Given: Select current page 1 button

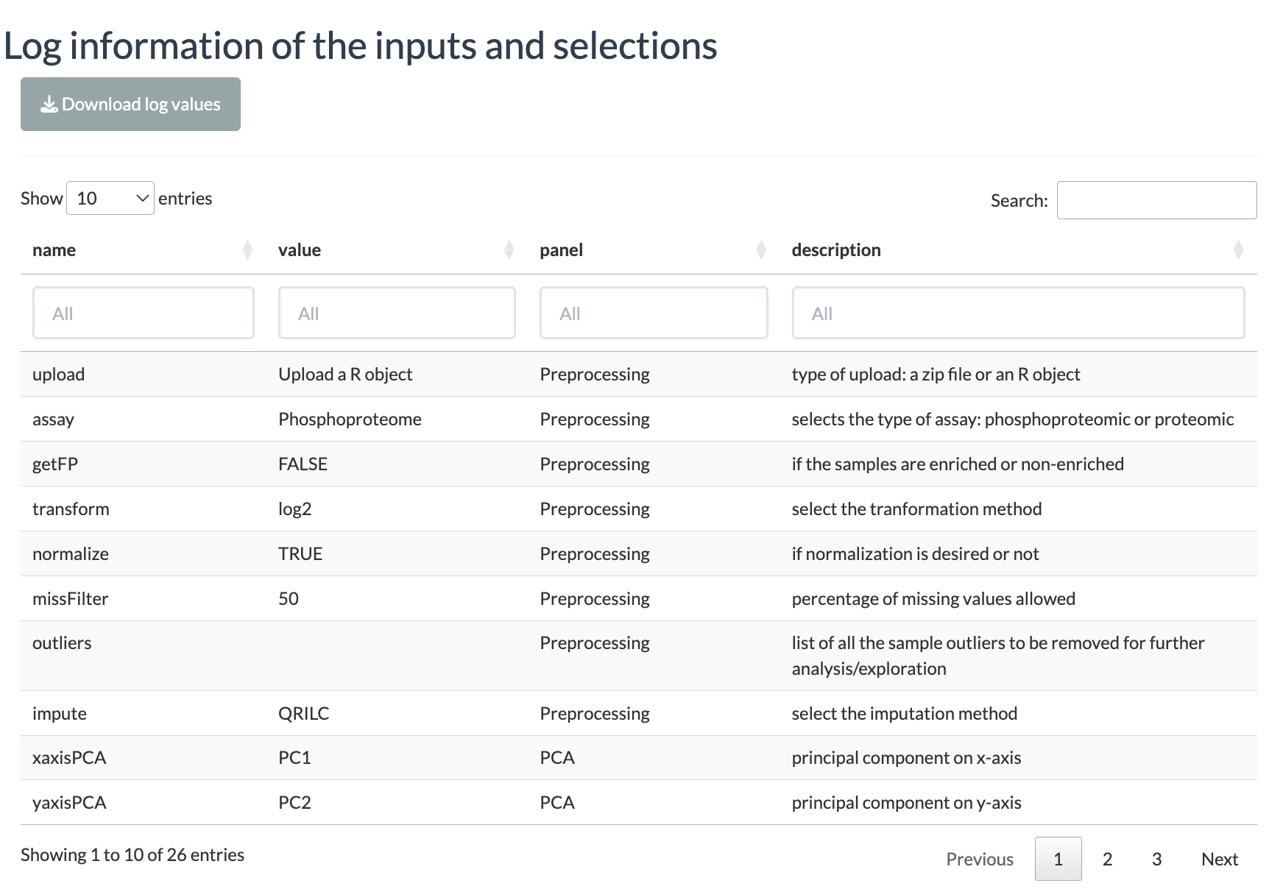Looking at the screenshot, I should coord(1058,859).
